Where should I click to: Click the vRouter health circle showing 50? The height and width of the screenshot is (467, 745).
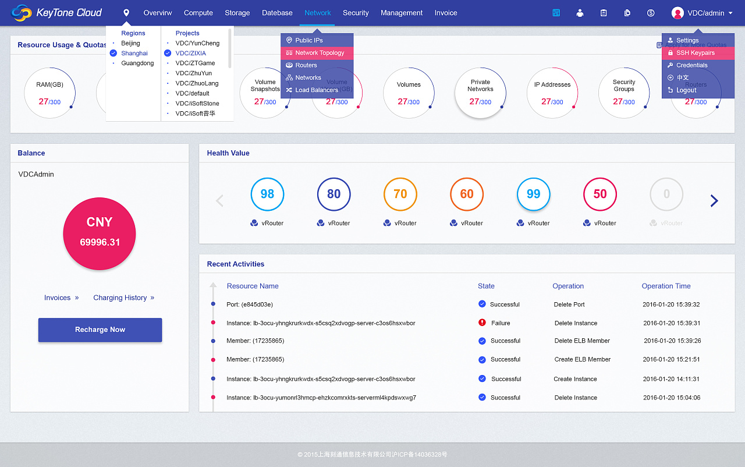coord(599,194)
